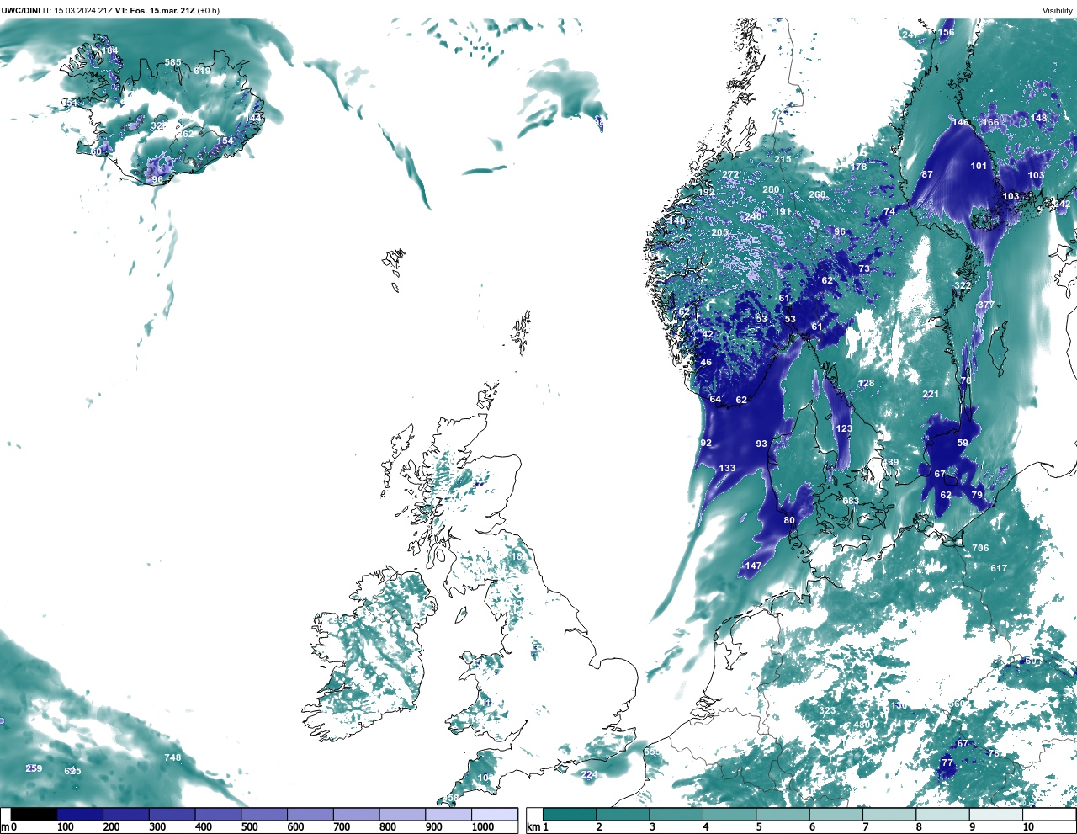Click the '272' visibility value
This screenshot has width=1077, height=834.
[730, 175]
